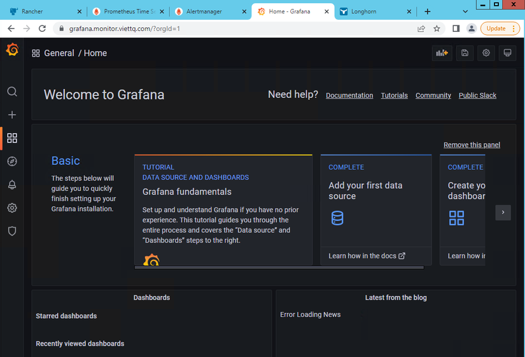Expand the tab search dropdown chevron
Viewport: 525px width, 357px height.
[465, 11]
